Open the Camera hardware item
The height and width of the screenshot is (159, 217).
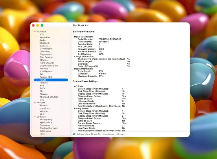coord(44,46)
